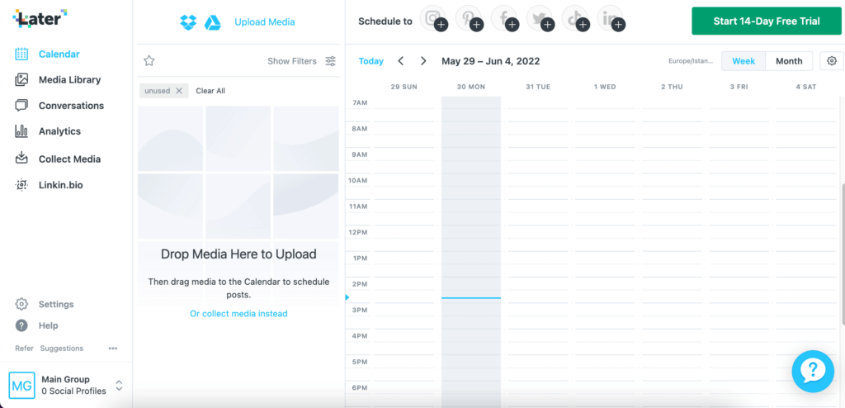Screen dimensions: 845x408
Task: Click the Suggestions link
Action: (62, 349)
